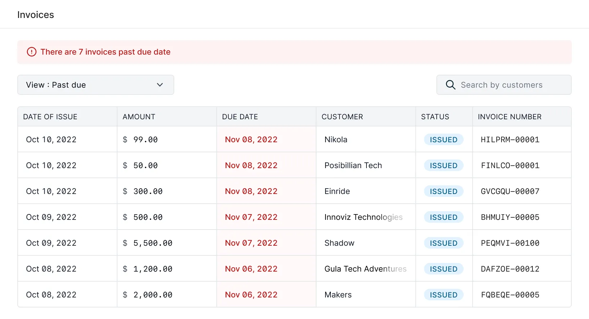Click the dropdown chevron arrow in View selector
Image resolution: width=589 pixels, height=319 pixels.
click(x=160, y=85)
